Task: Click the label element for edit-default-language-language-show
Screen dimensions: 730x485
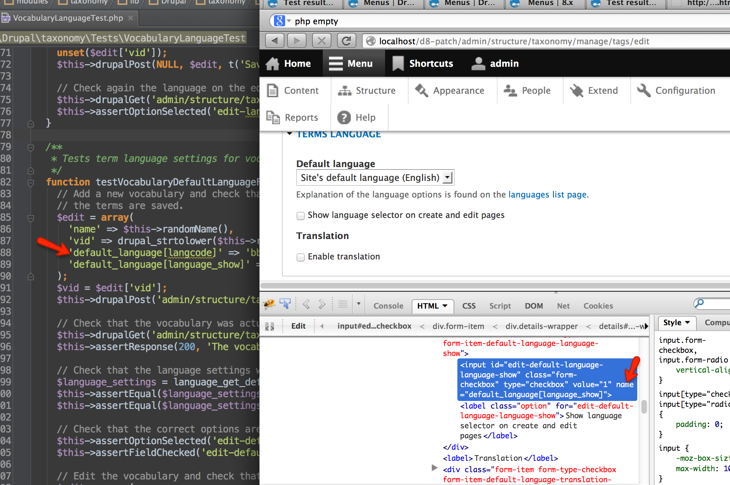Action: click(x=547, y=421)
